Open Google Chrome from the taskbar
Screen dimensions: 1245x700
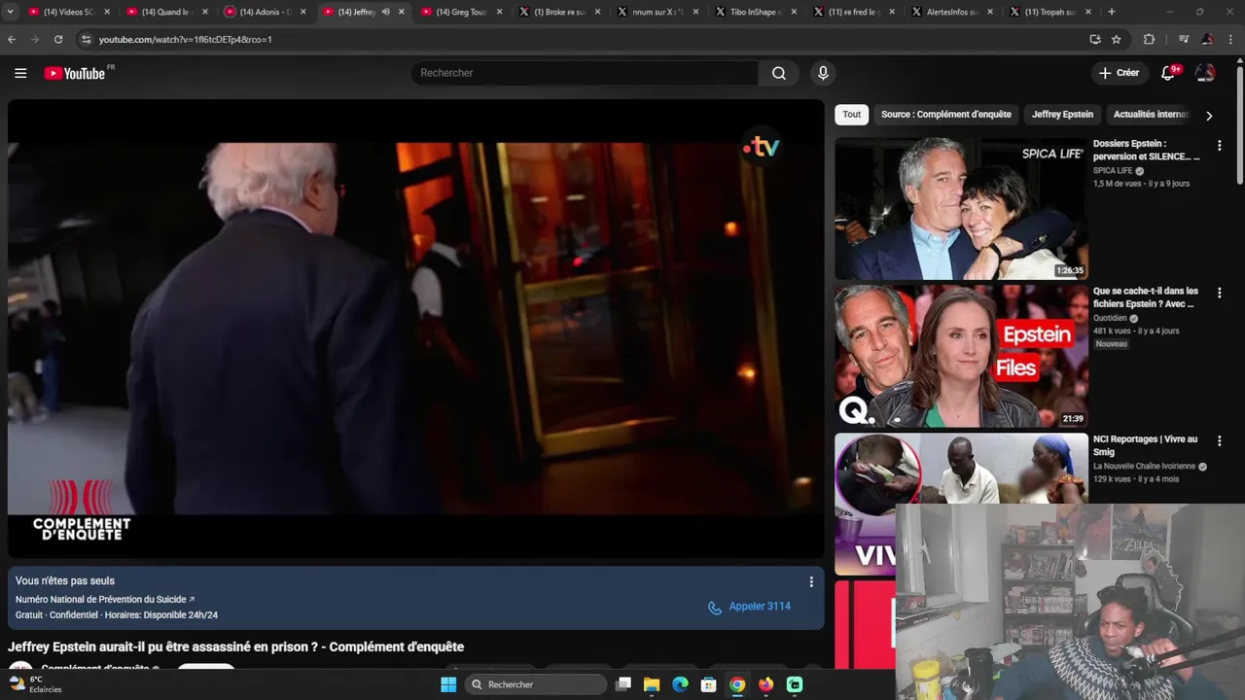[x=737, y=684]
